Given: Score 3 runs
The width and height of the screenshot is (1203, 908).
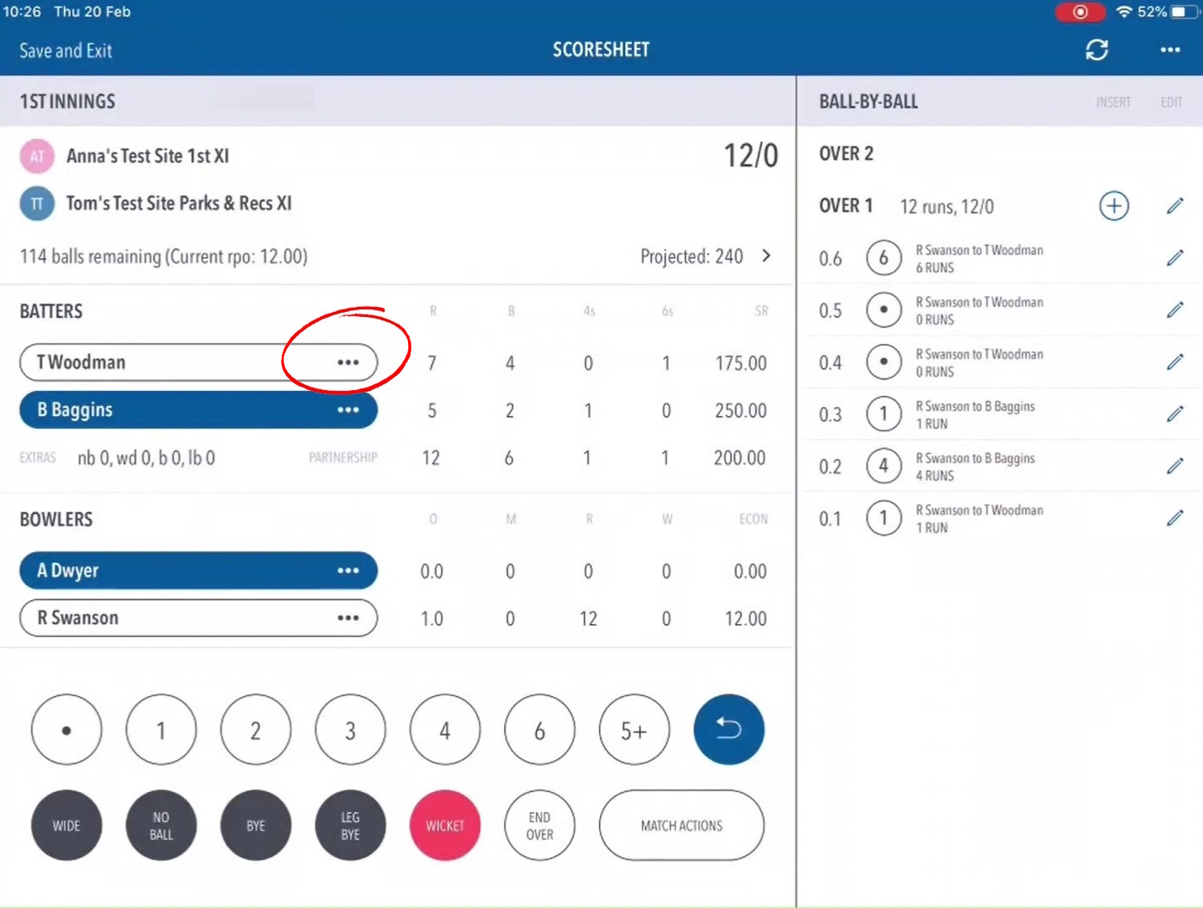Looking at the screenshot, I should point(350,730).
